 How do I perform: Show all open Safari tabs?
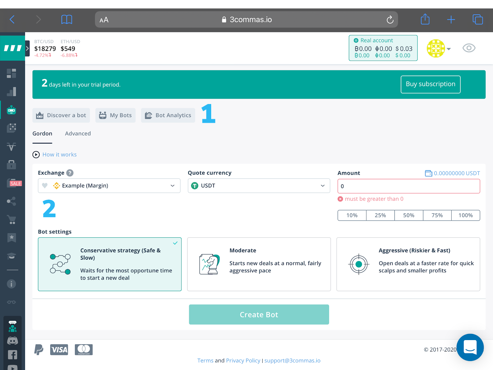coord(478,19)
